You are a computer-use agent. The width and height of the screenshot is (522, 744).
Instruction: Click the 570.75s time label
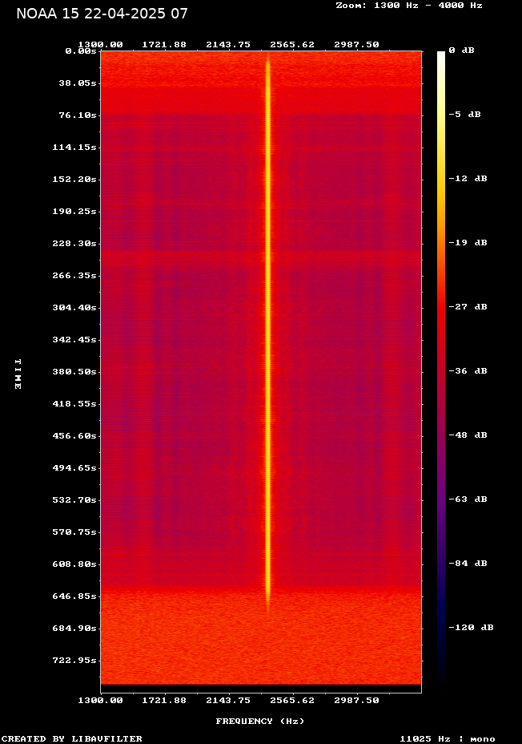[74, 532]
